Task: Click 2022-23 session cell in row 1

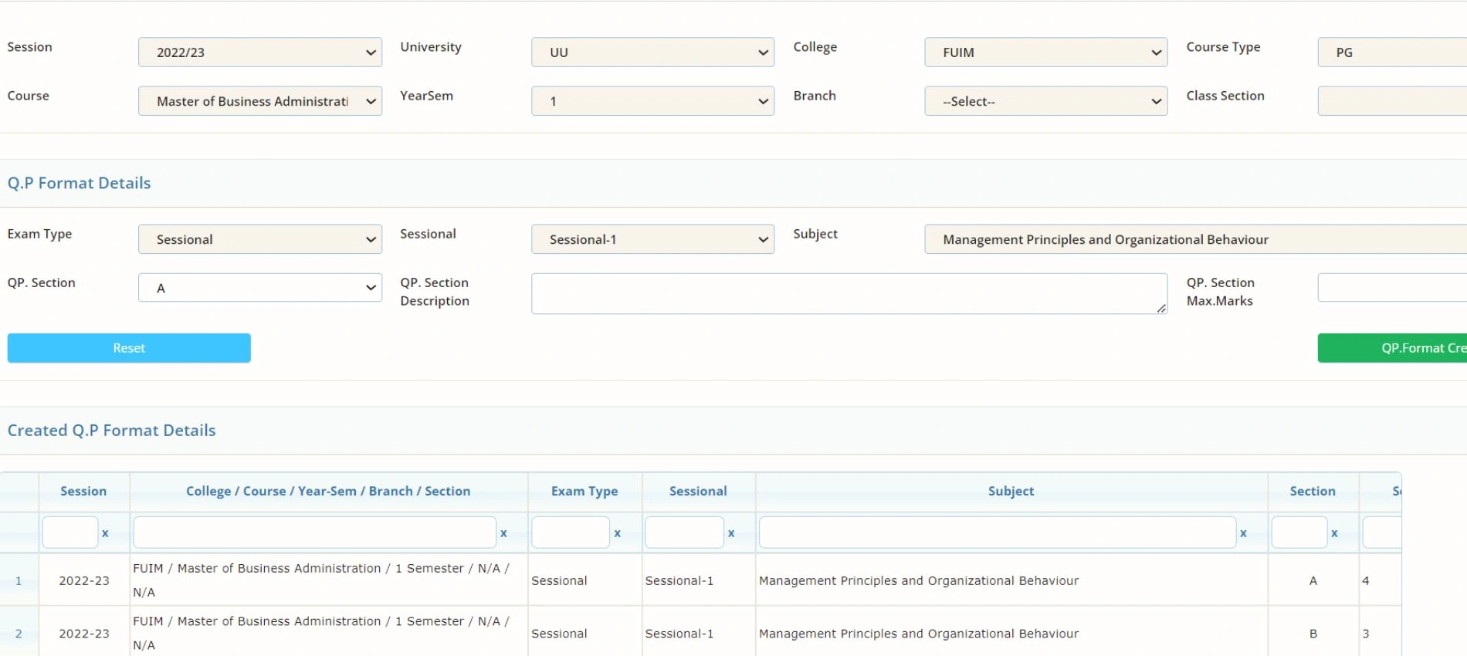Action: coord(84,581)
